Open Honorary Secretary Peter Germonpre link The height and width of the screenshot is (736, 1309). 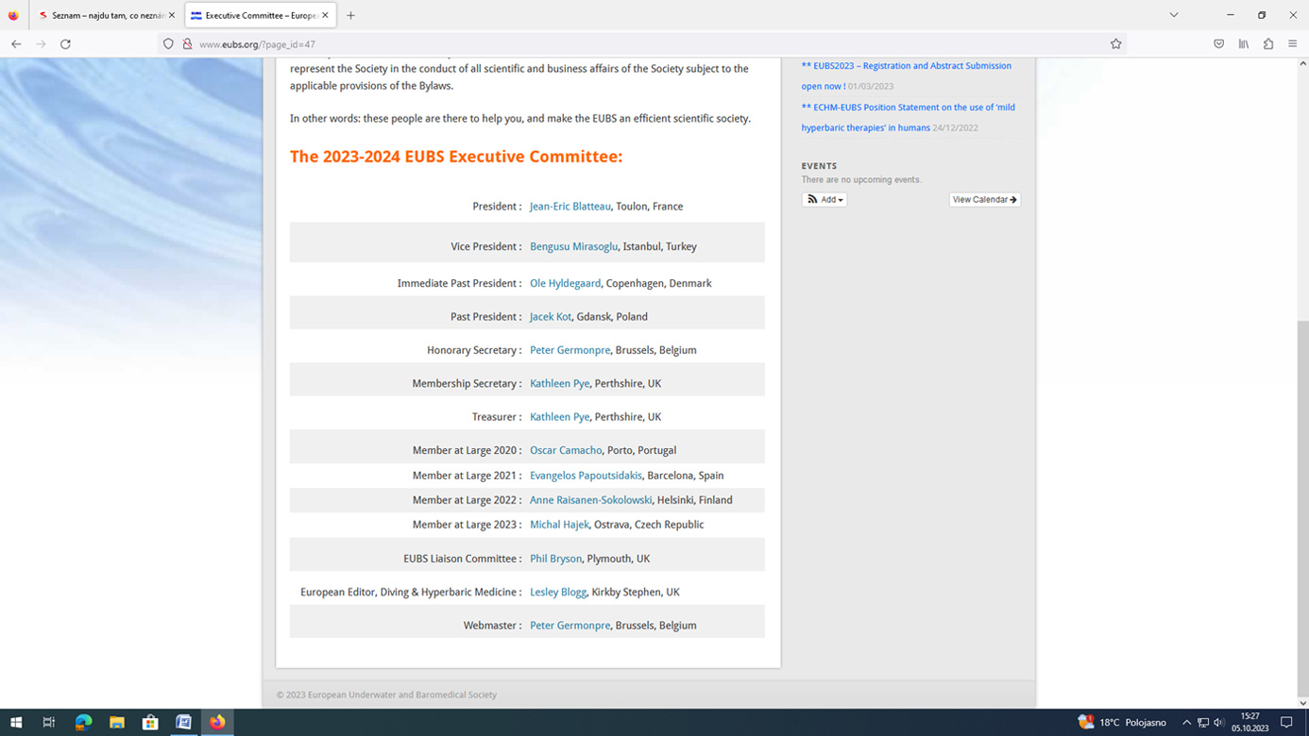click(569, 350)
